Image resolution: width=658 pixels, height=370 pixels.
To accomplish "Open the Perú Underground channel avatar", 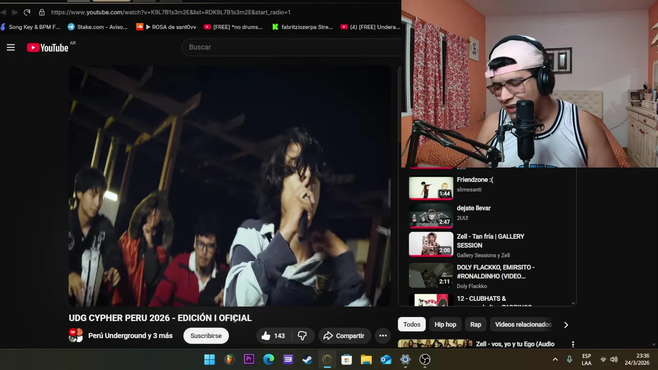I will pos(76,336).
